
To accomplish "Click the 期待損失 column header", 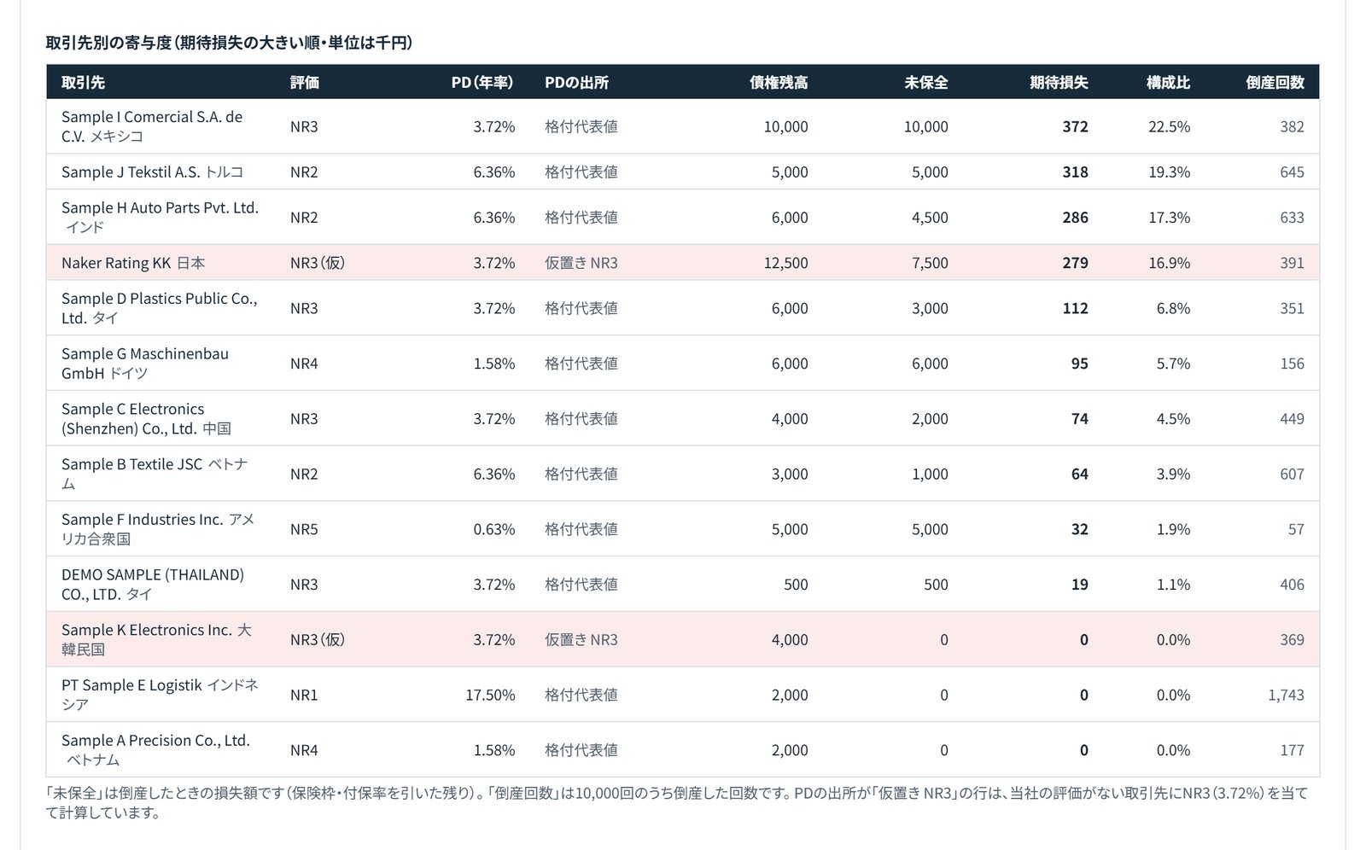I will pyautogui.click(x=1059, y=83).
